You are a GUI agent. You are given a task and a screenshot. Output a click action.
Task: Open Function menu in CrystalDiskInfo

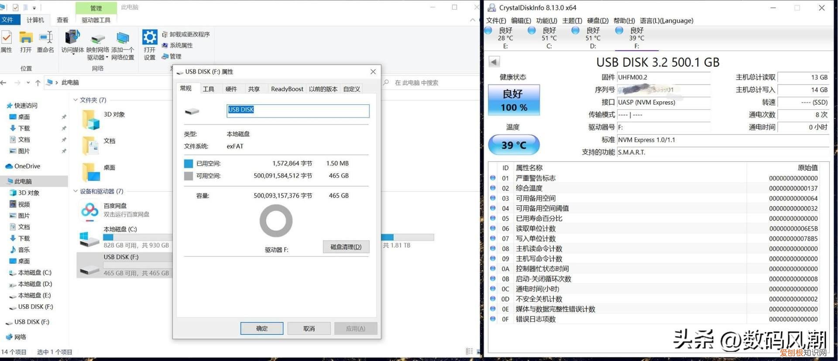[546, 21]
